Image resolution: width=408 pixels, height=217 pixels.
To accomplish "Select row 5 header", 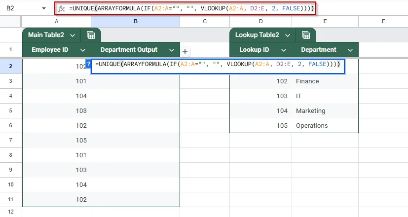I will [11, 110].
